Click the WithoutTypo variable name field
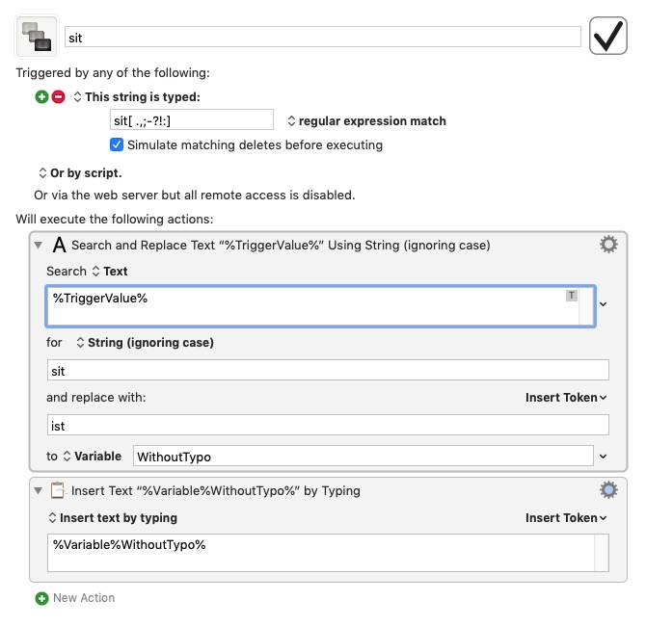The image size is (646, 627). (363, 457)
